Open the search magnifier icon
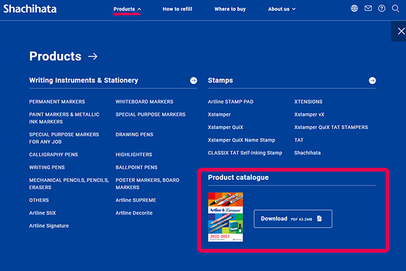Screen dimensions: 406x271 pos(395,8)
